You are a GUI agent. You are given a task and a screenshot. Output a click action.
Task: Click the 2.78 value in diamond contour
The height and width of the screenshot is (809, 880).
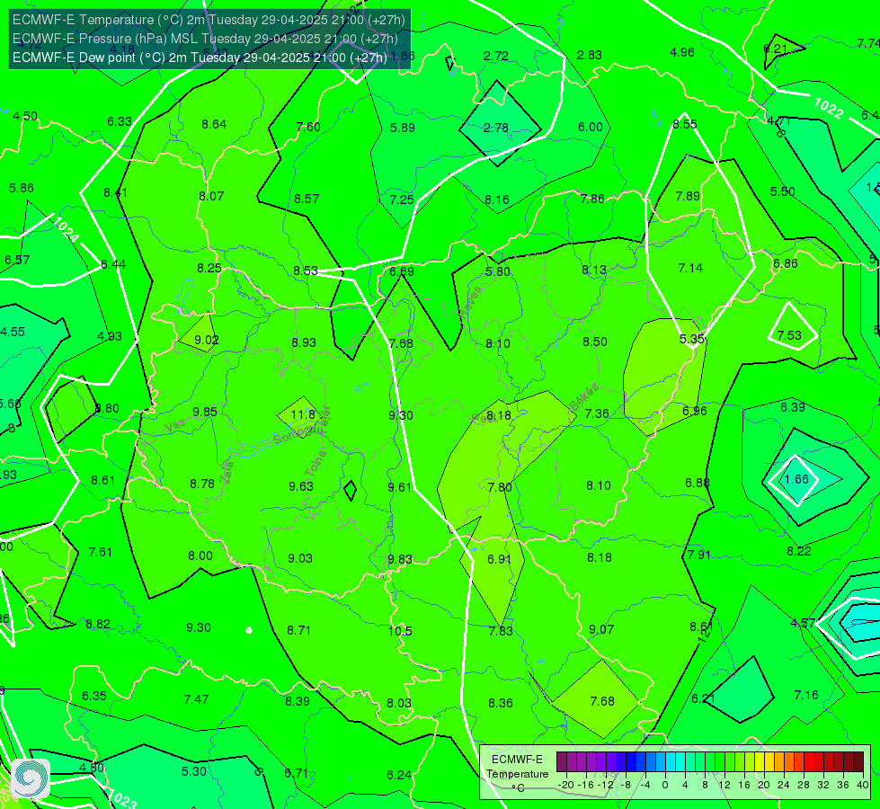[x=496, y=128]
